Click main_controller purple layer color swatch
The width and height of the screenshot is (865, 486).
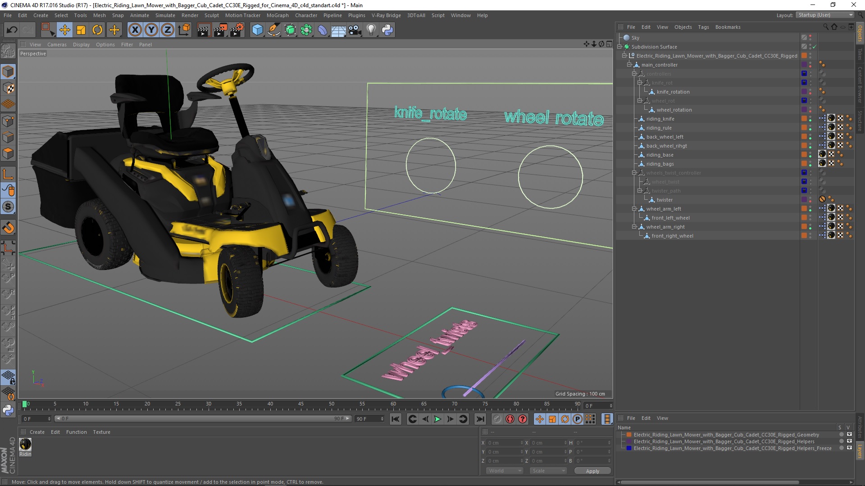pos(804,65)
